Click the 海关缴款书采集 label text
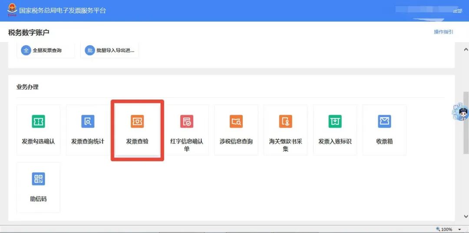The height and width of the screenshot is (233, 469). click(286, 145)
